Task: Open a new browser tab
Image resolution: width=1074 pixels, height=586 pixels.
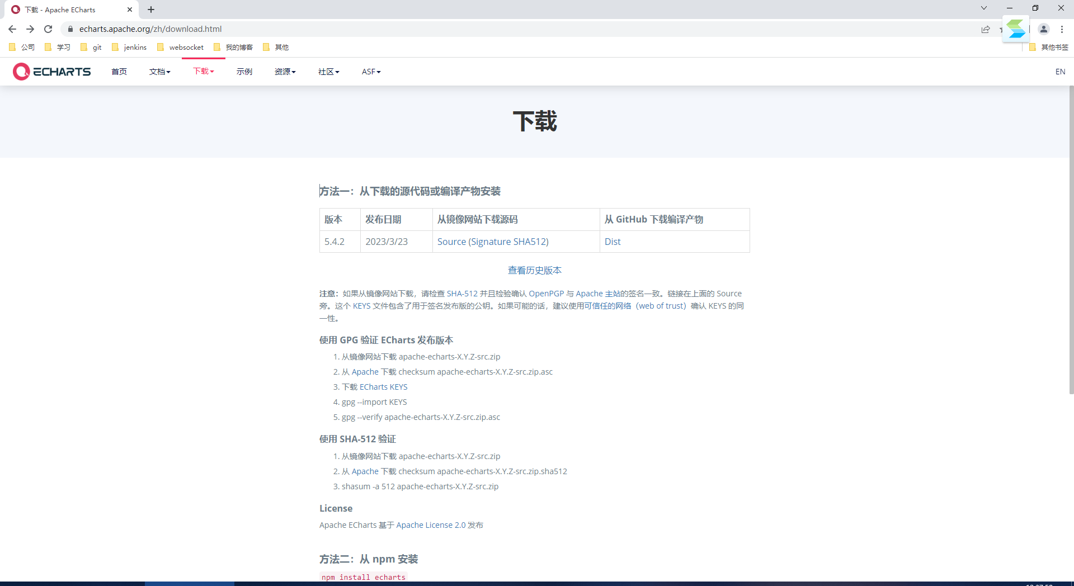Action: pyautogui.click(x=151, y=10)
